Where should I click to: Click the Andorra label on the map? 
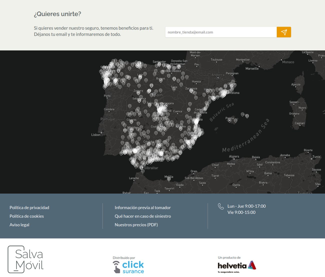coord(218,75)
